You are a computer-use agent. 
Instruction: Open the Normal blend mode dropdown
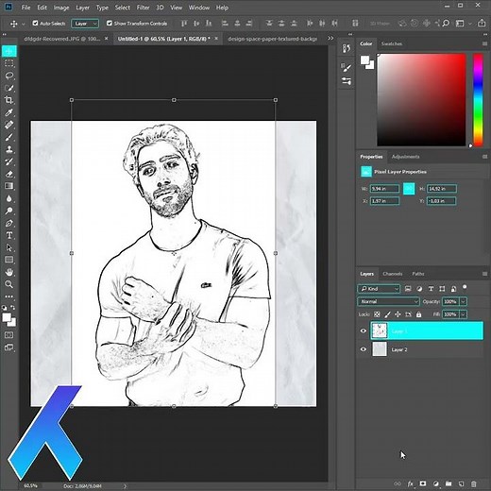(388, 301)
